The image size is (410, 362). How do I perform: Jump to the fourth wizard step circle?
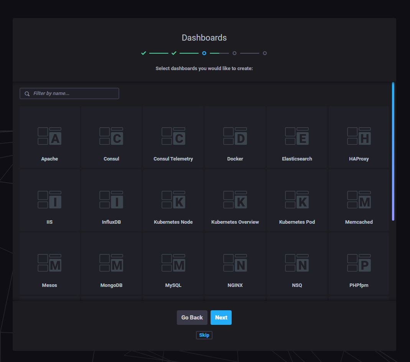coord(235,53)
